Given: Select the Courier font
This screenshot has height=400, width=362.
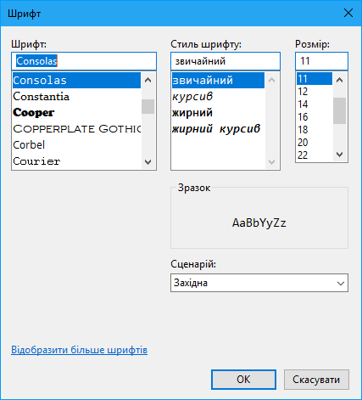Looking at the screenshot, I should [76, 161].
